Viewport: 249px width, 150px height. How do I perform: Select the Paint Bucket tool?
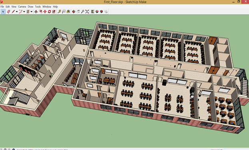click(x=68, y=12)
